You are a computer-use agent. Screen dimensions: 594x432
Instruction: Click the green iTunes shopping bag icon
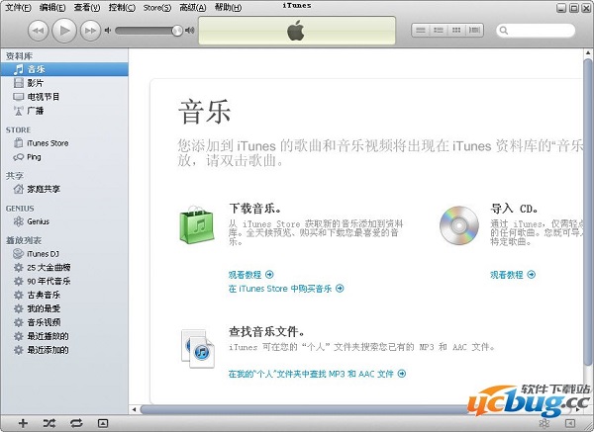197,225
